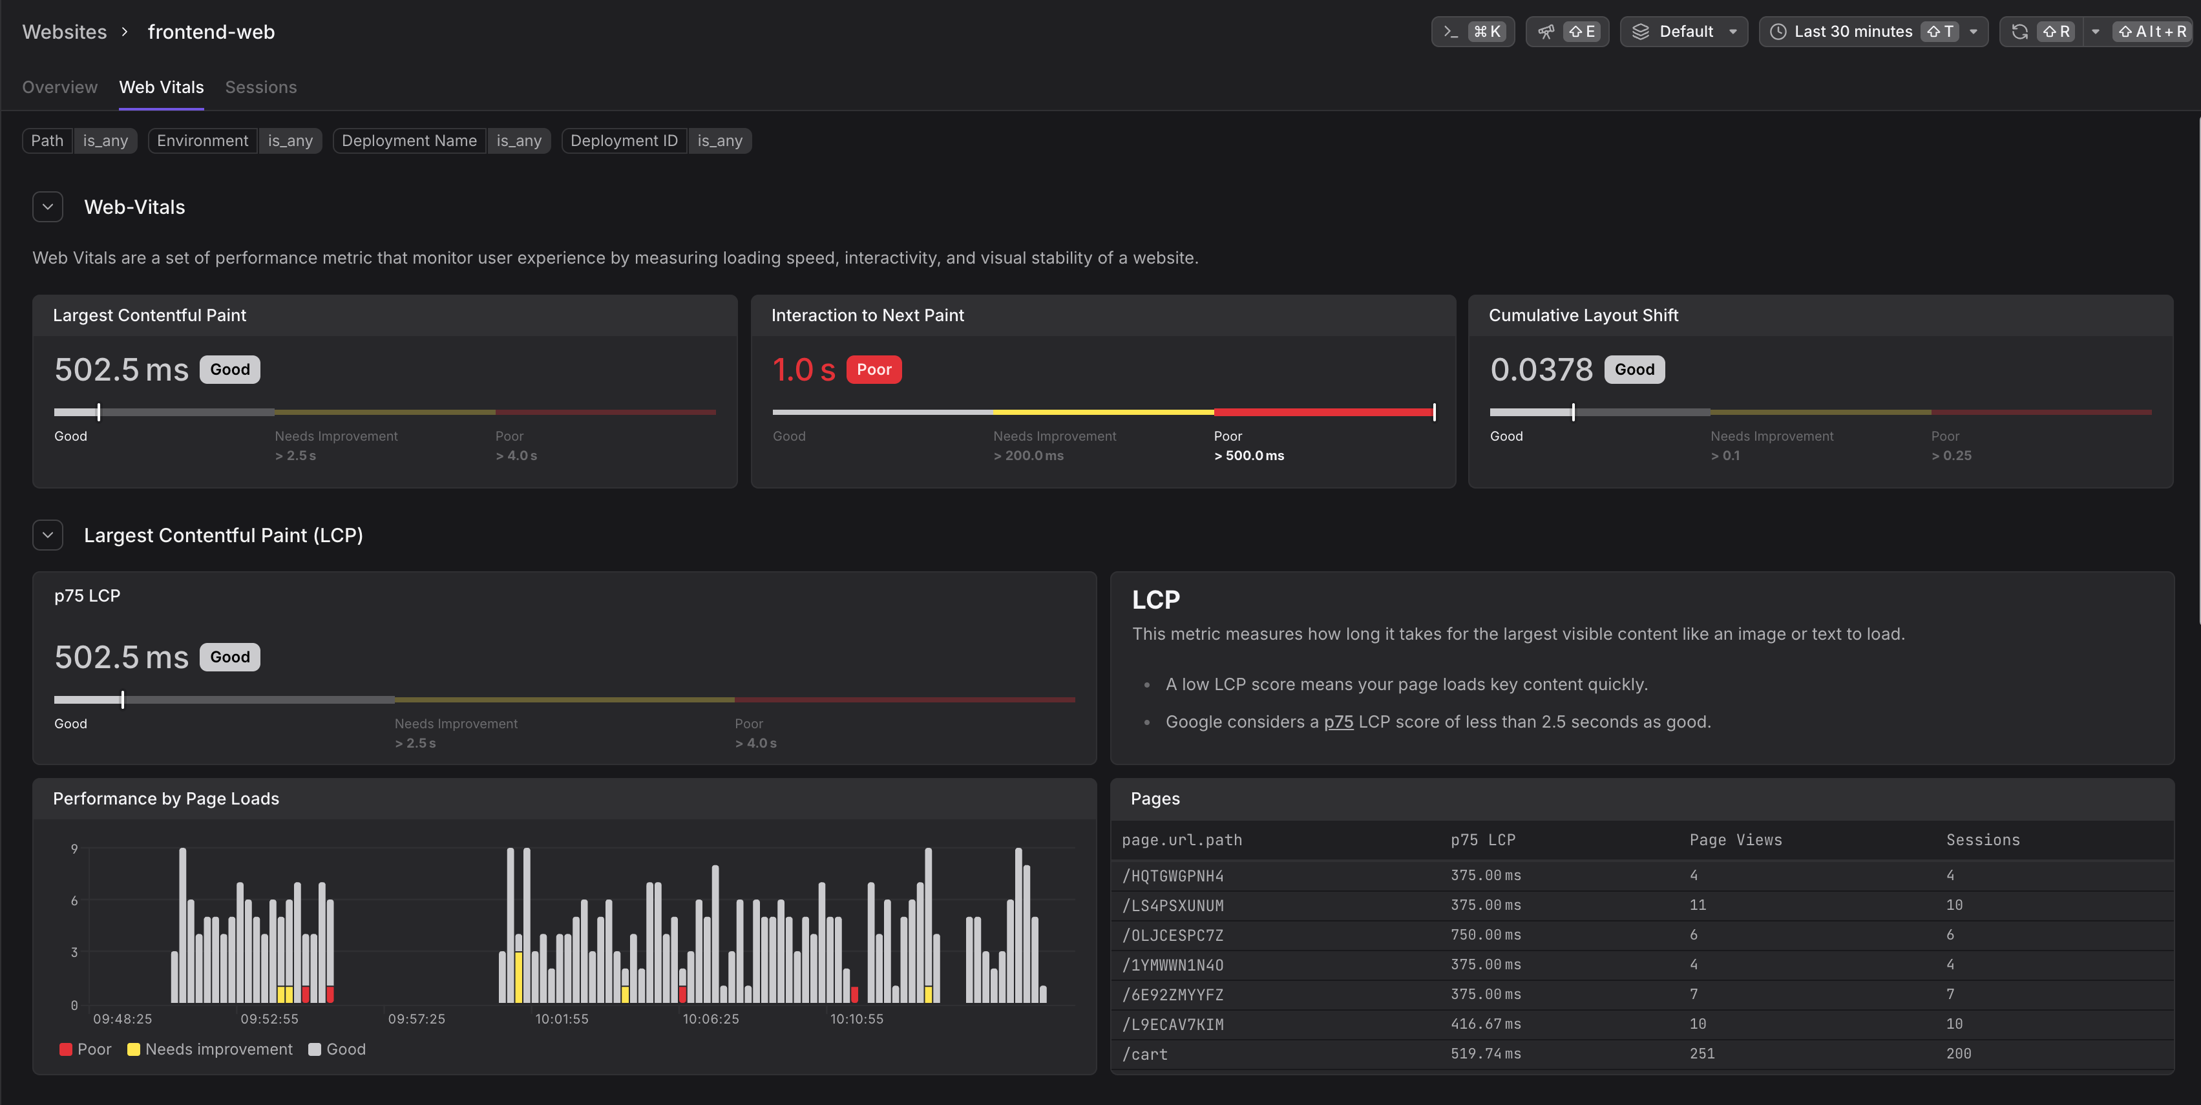2201x1105 pixels.
Task: Click the refresh circular arrows icon
Action: [x=2020, y=32]
